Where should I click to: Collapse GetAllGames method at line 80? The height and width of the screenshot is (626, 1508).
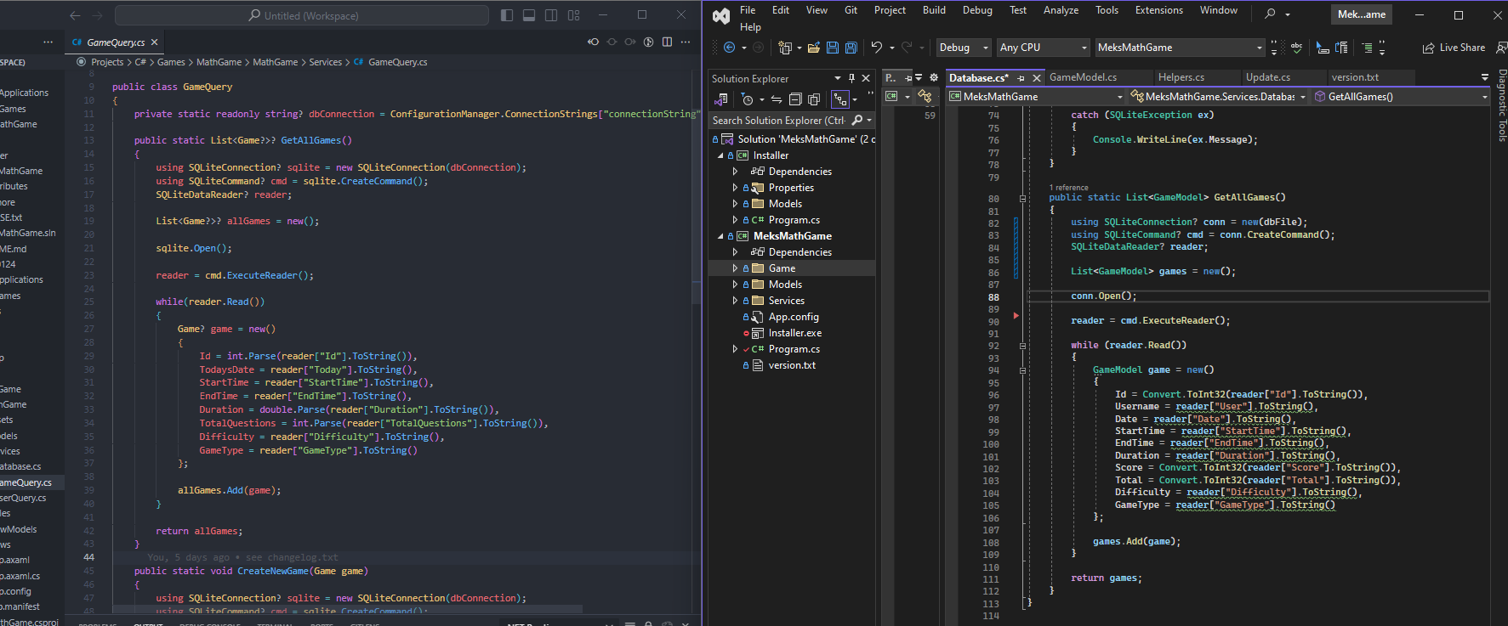click(x=1022, y=199)
